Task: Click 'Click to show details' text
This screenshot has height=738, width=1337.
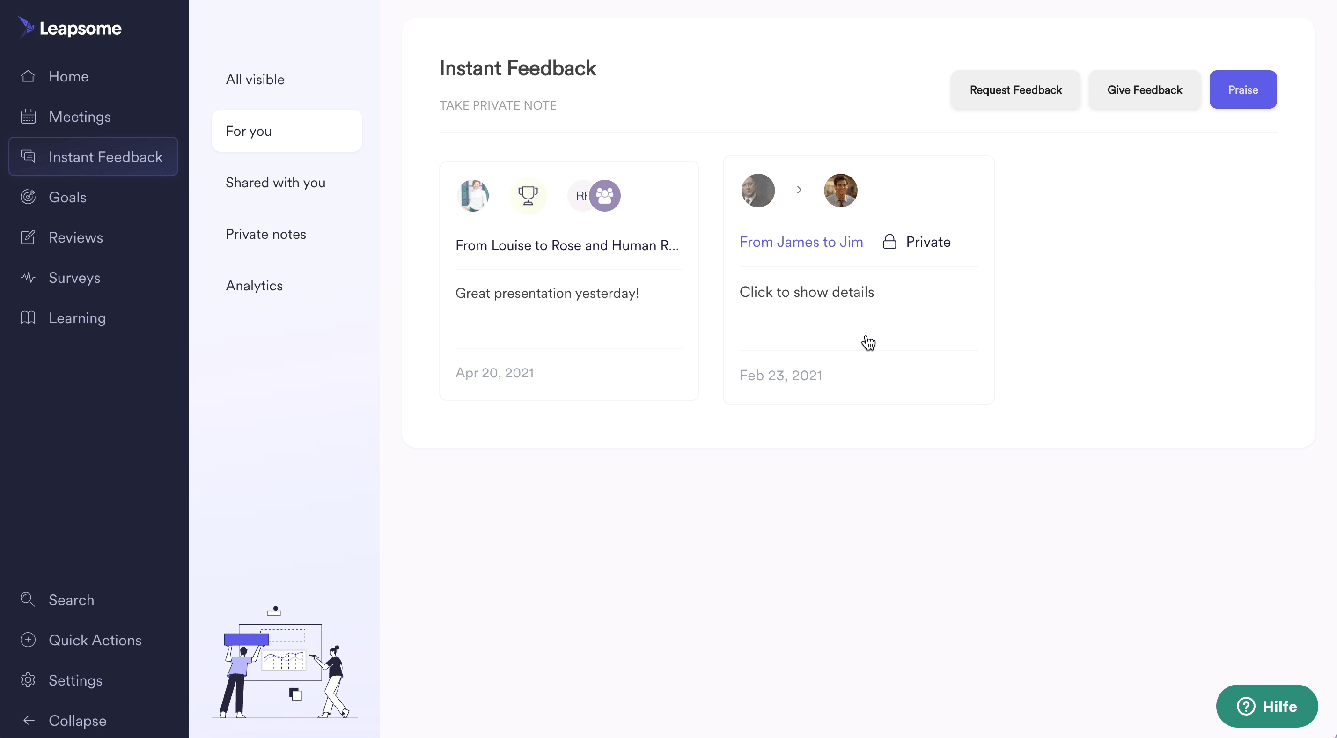Action: coord(807,292)
